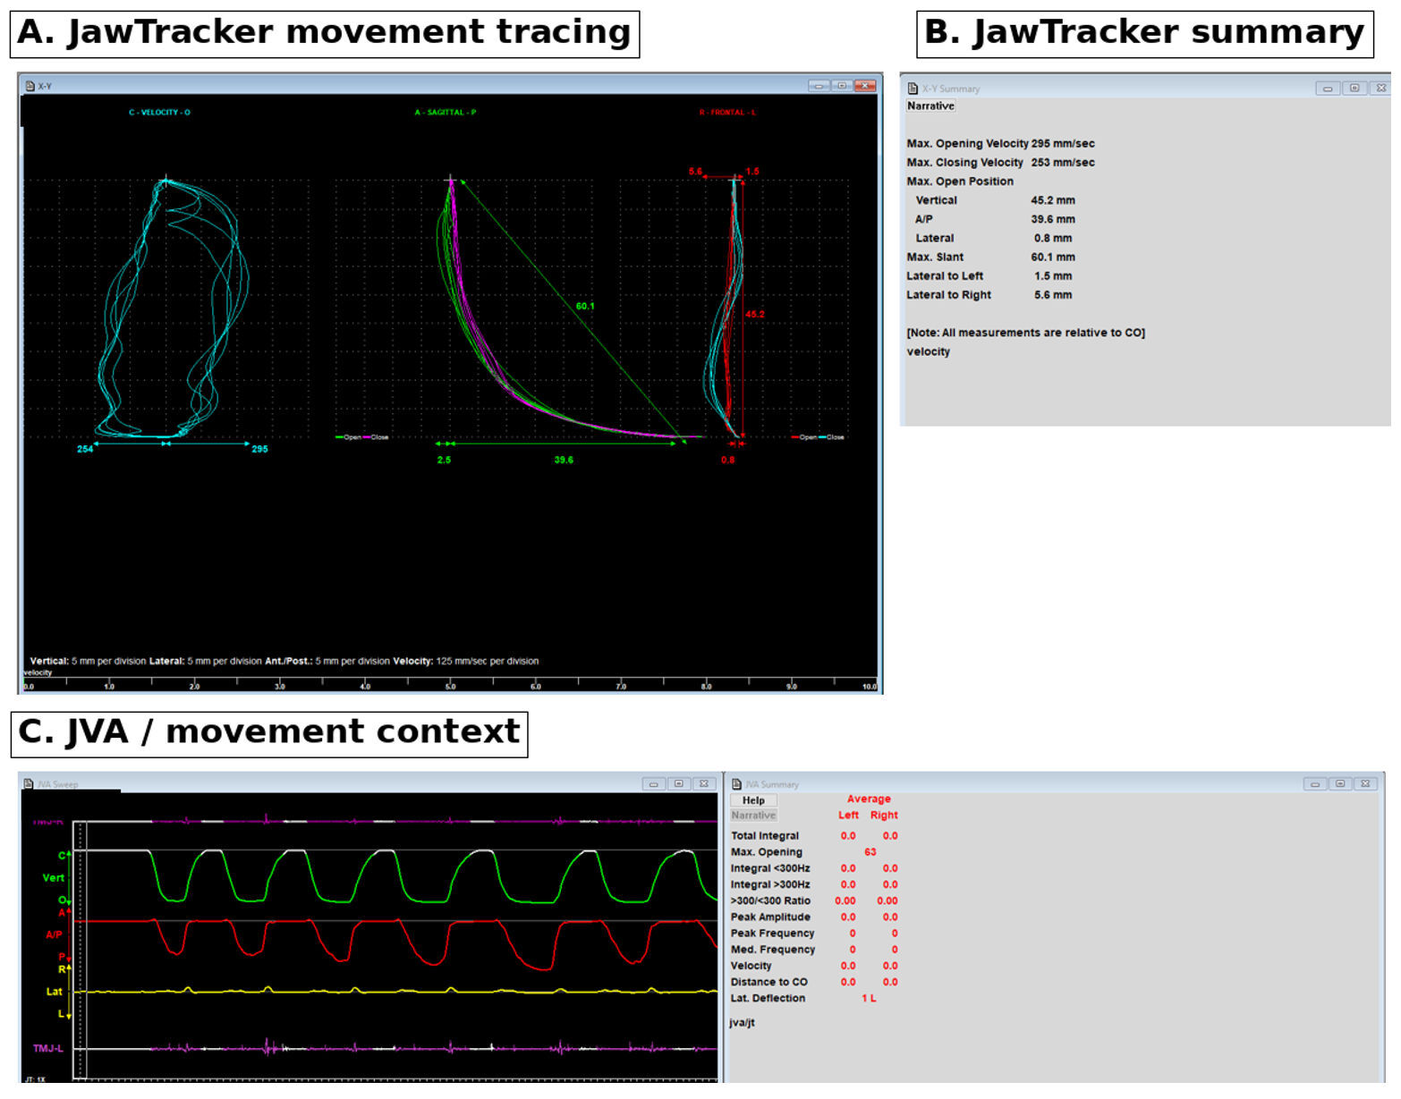Viewport: 1401px width, 1099px height.
Task: Minimize the X-Y Summary window
Action: coord(1328,88)
